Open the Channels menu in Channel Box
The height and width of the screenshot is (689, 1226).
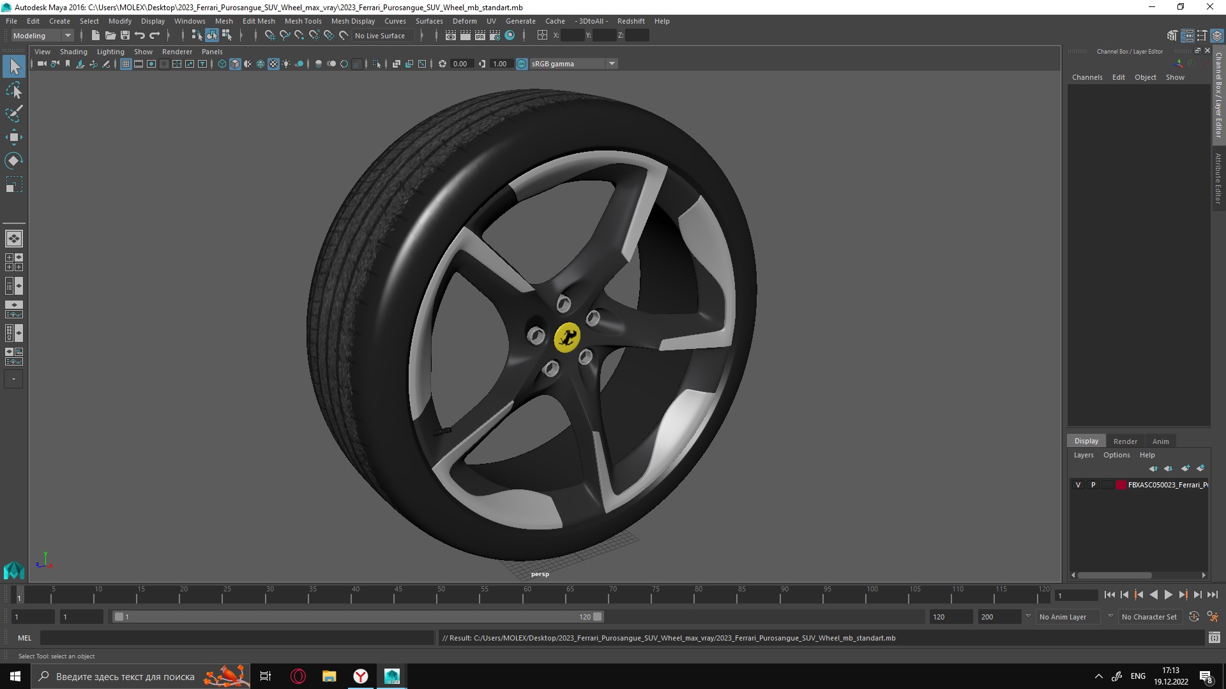pos(1087,77)
